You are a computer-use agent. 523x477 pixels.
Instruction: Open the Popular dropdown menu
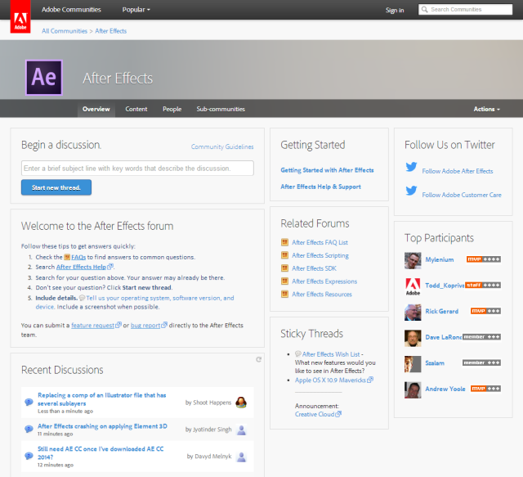tap(136, 10)
